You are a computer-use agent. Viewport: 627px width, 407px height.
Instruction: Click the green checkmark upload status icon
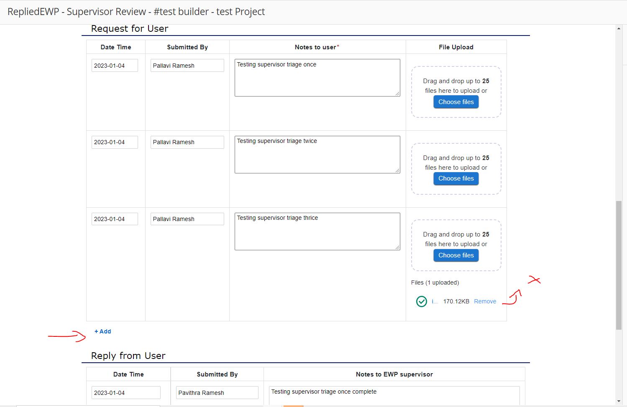coord(422,301)
